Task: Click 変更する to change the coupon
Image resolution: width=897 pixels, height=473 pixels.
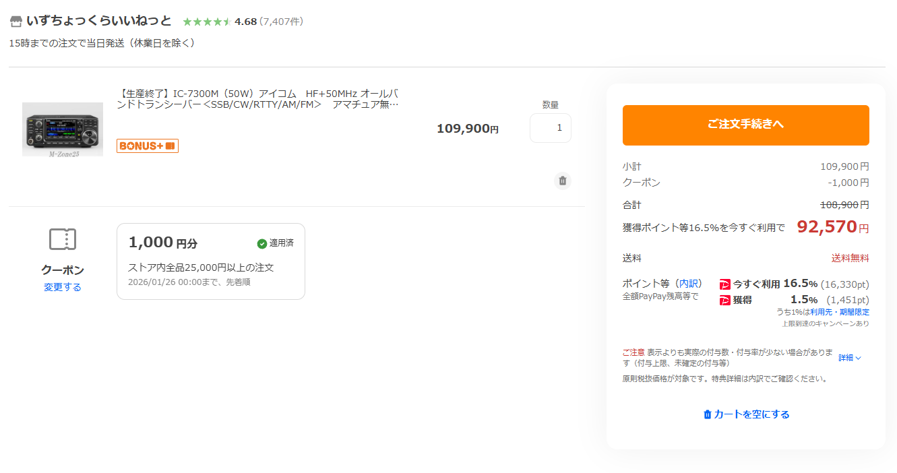Action: click(x=63, y=287)
